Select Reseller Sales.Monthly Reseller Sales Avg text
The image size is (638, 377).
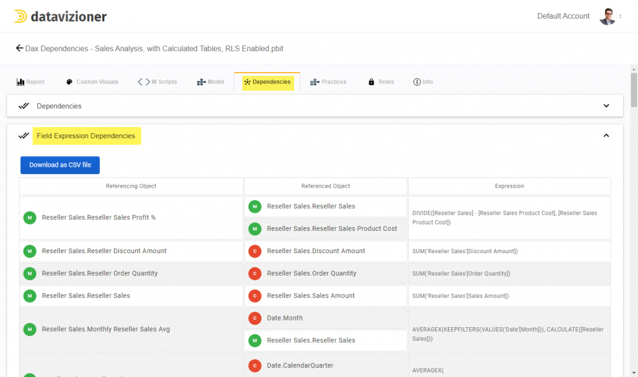[x=106, y=329]
